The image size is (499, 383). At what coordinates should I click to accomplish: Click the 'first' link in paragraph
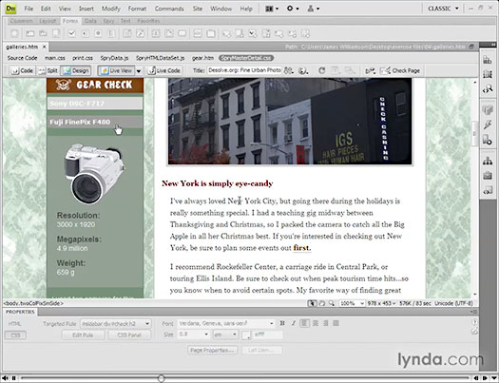click(x=301, y=248)
